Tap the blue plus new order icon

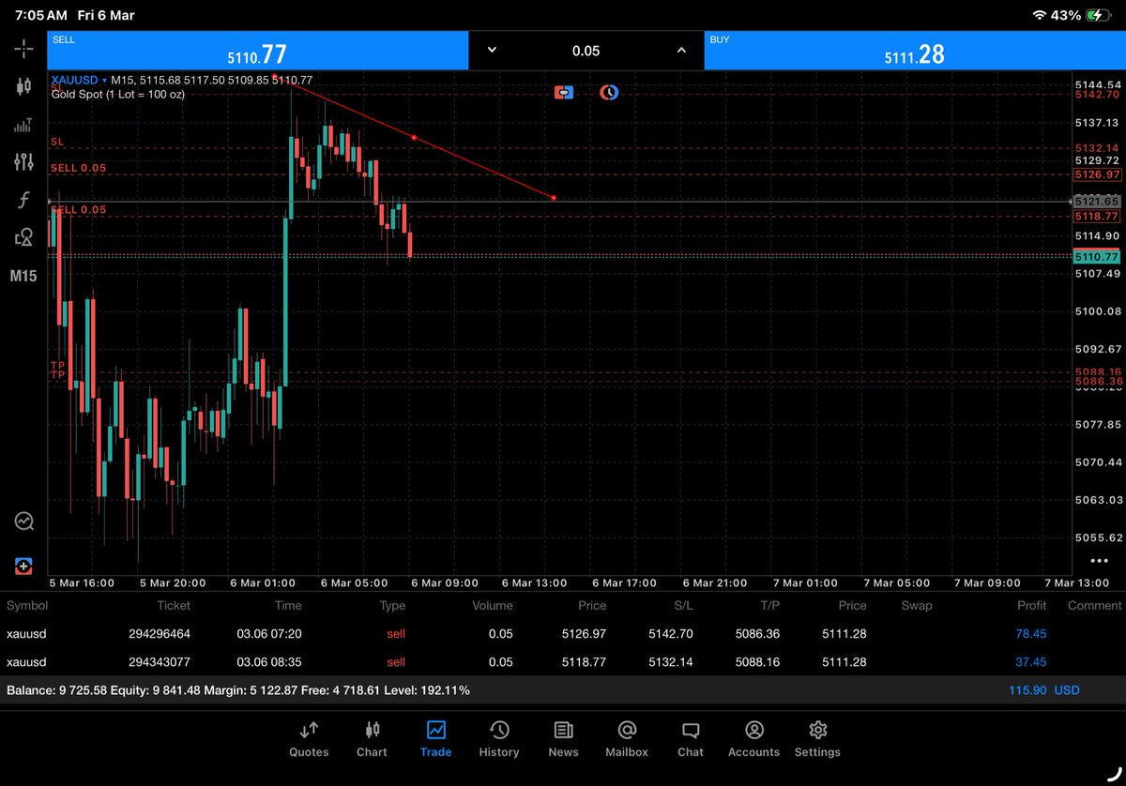coord(23,566)
